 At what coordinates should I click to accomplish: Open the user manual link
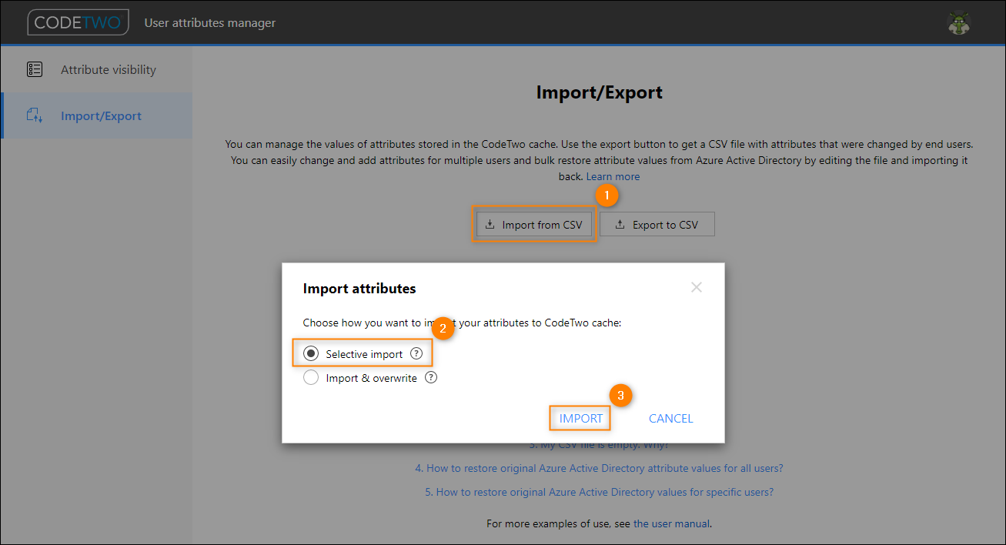tap(671, 523)
